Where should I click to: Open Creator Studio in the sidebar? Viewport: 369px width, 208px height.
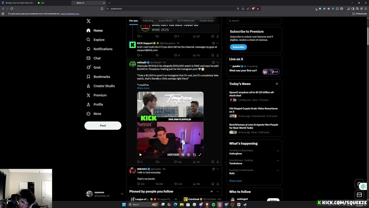point(101,86)
